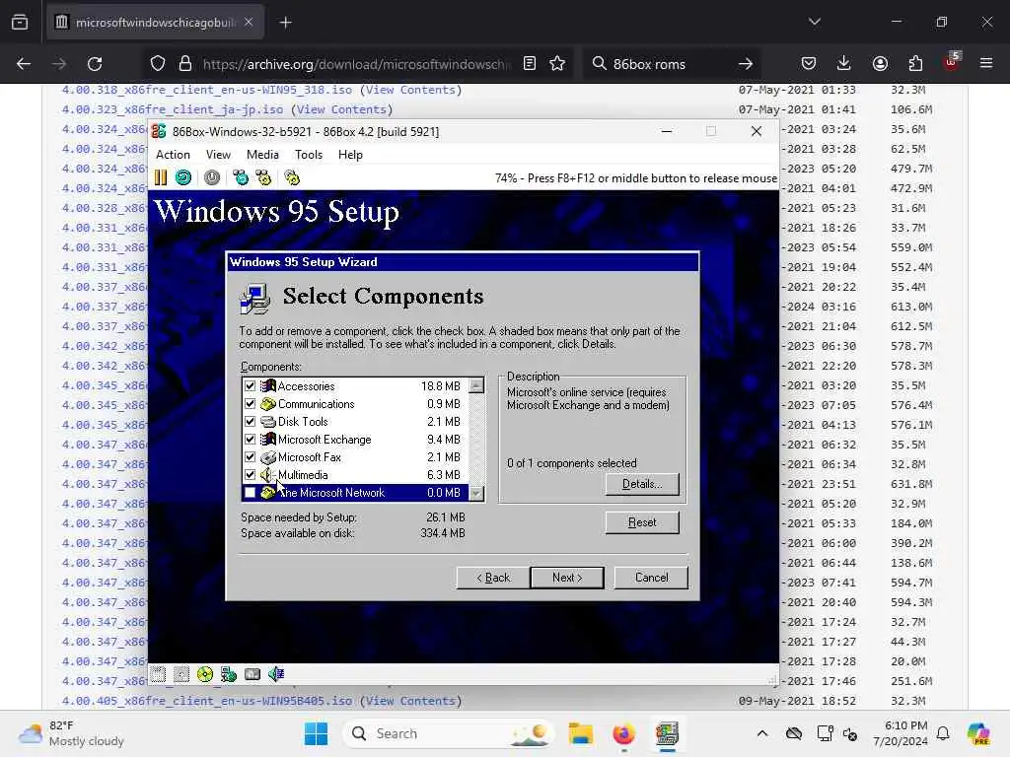Click hard disk status bar icon

point(252,674)
